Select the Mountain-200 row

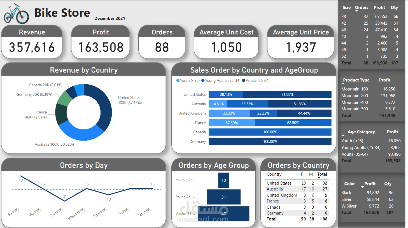369,96
